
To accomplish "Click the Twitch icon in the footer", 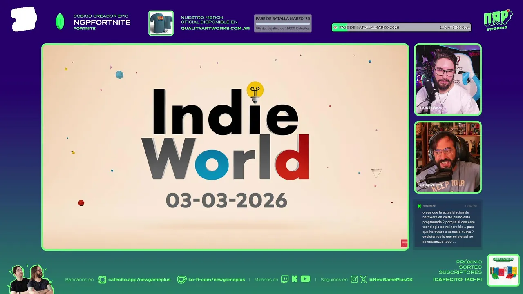I will point(285,279).
